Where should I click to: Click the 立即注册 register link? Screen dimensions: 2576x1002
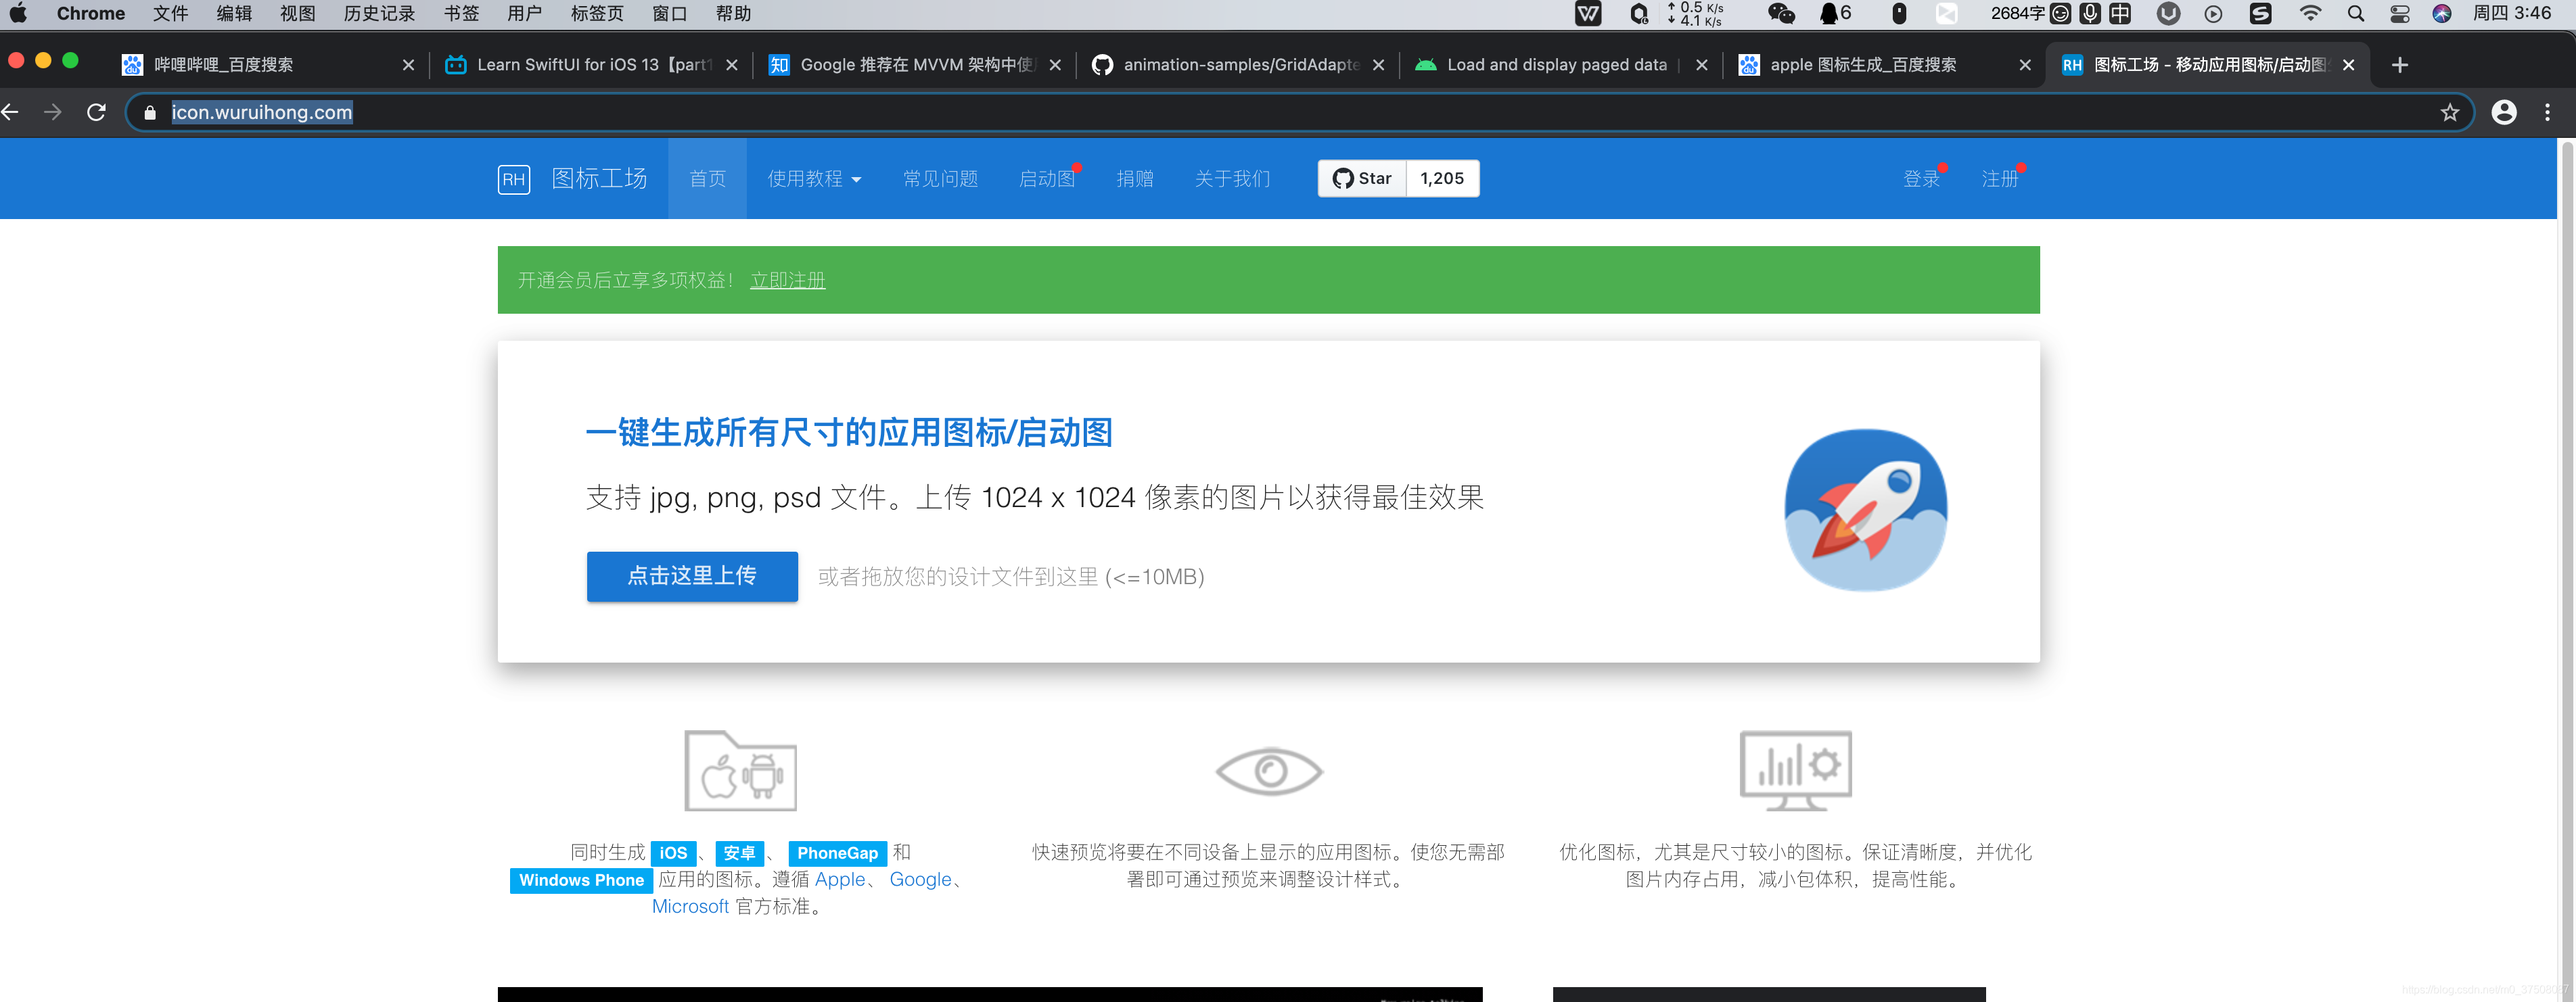coord(785,278)
